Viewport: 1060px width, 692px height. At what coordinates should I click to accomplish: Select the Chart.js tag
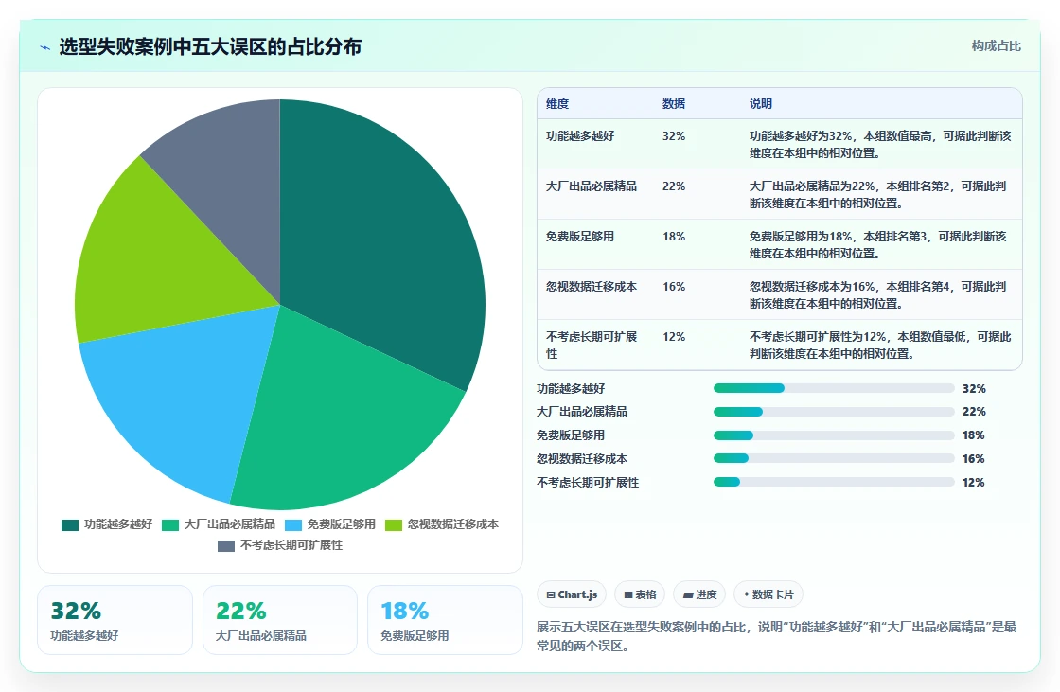572,594
